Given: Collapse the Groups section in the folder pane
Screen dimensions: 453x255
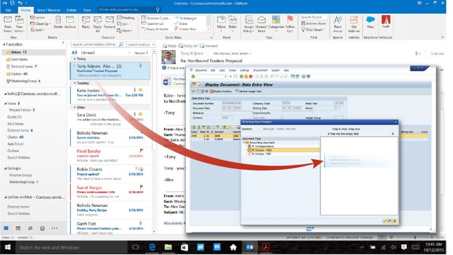Looking at the screenshot, I should pos(5,168).
